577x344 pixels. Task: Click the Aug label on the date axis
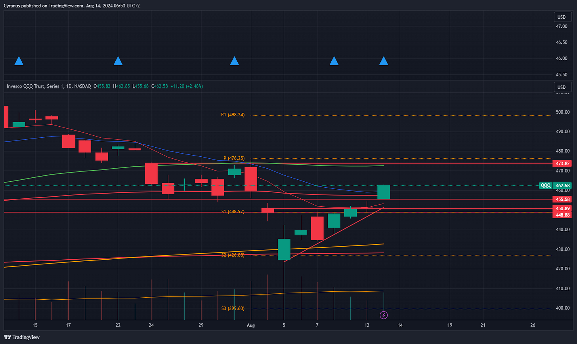(x=251, y=325)
